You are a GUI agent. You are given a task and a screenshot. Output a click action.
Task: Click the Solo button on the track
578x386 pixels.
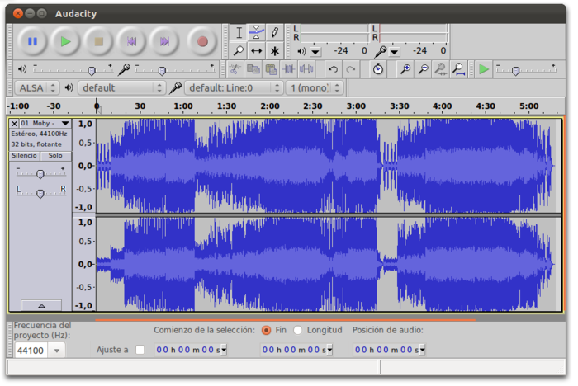(54, 155)
